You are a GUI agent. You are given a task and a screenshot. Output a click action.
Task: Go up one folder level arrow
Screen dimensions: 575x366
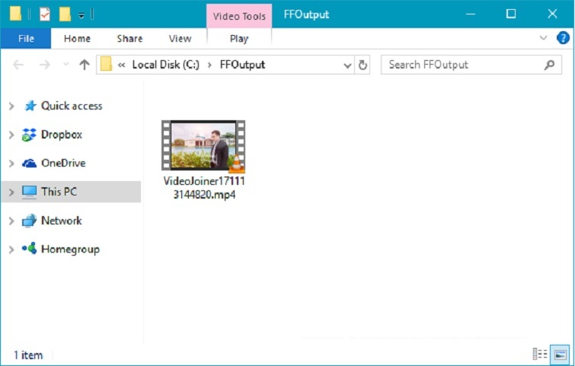(85, 65)
